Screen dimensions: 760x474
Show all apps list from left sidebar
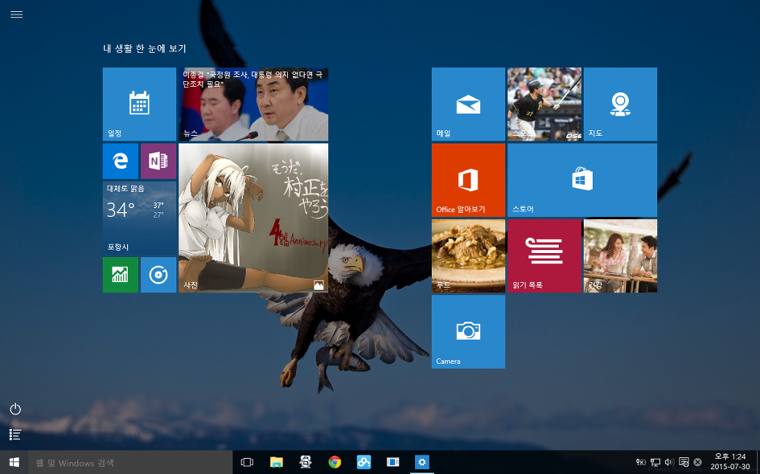(x=15, y=435)
